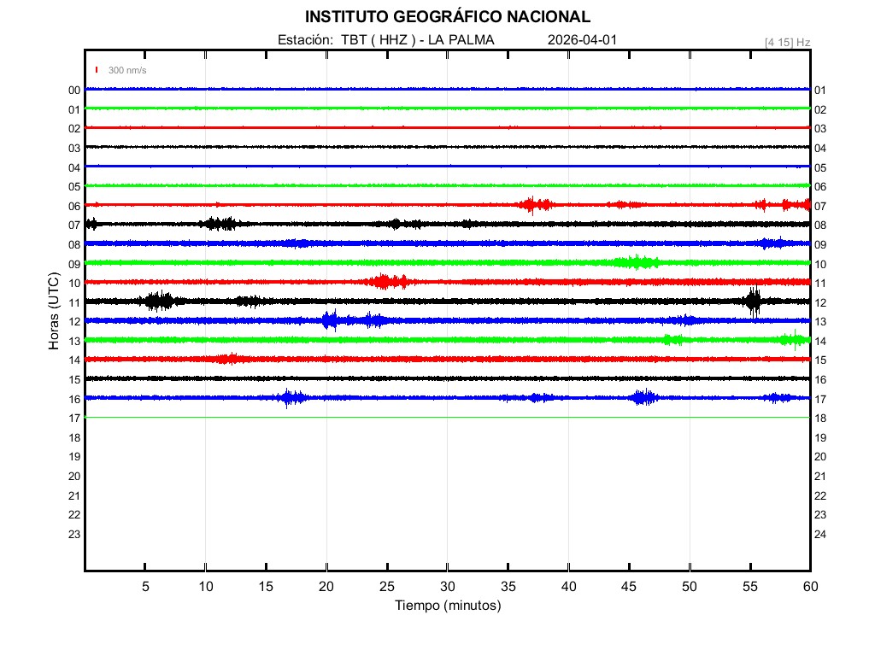Click the "[4 15] Hz" filter label
Screen dimensions: 875x656
tap(787, 42)
